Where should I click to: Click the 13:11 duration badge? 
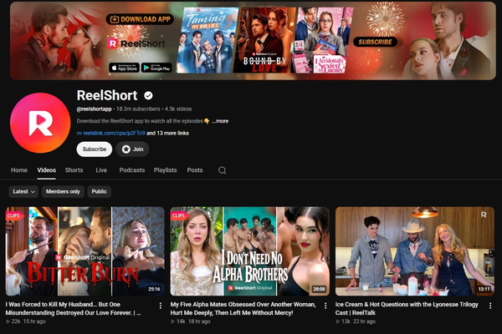click(x=484, y=289)
